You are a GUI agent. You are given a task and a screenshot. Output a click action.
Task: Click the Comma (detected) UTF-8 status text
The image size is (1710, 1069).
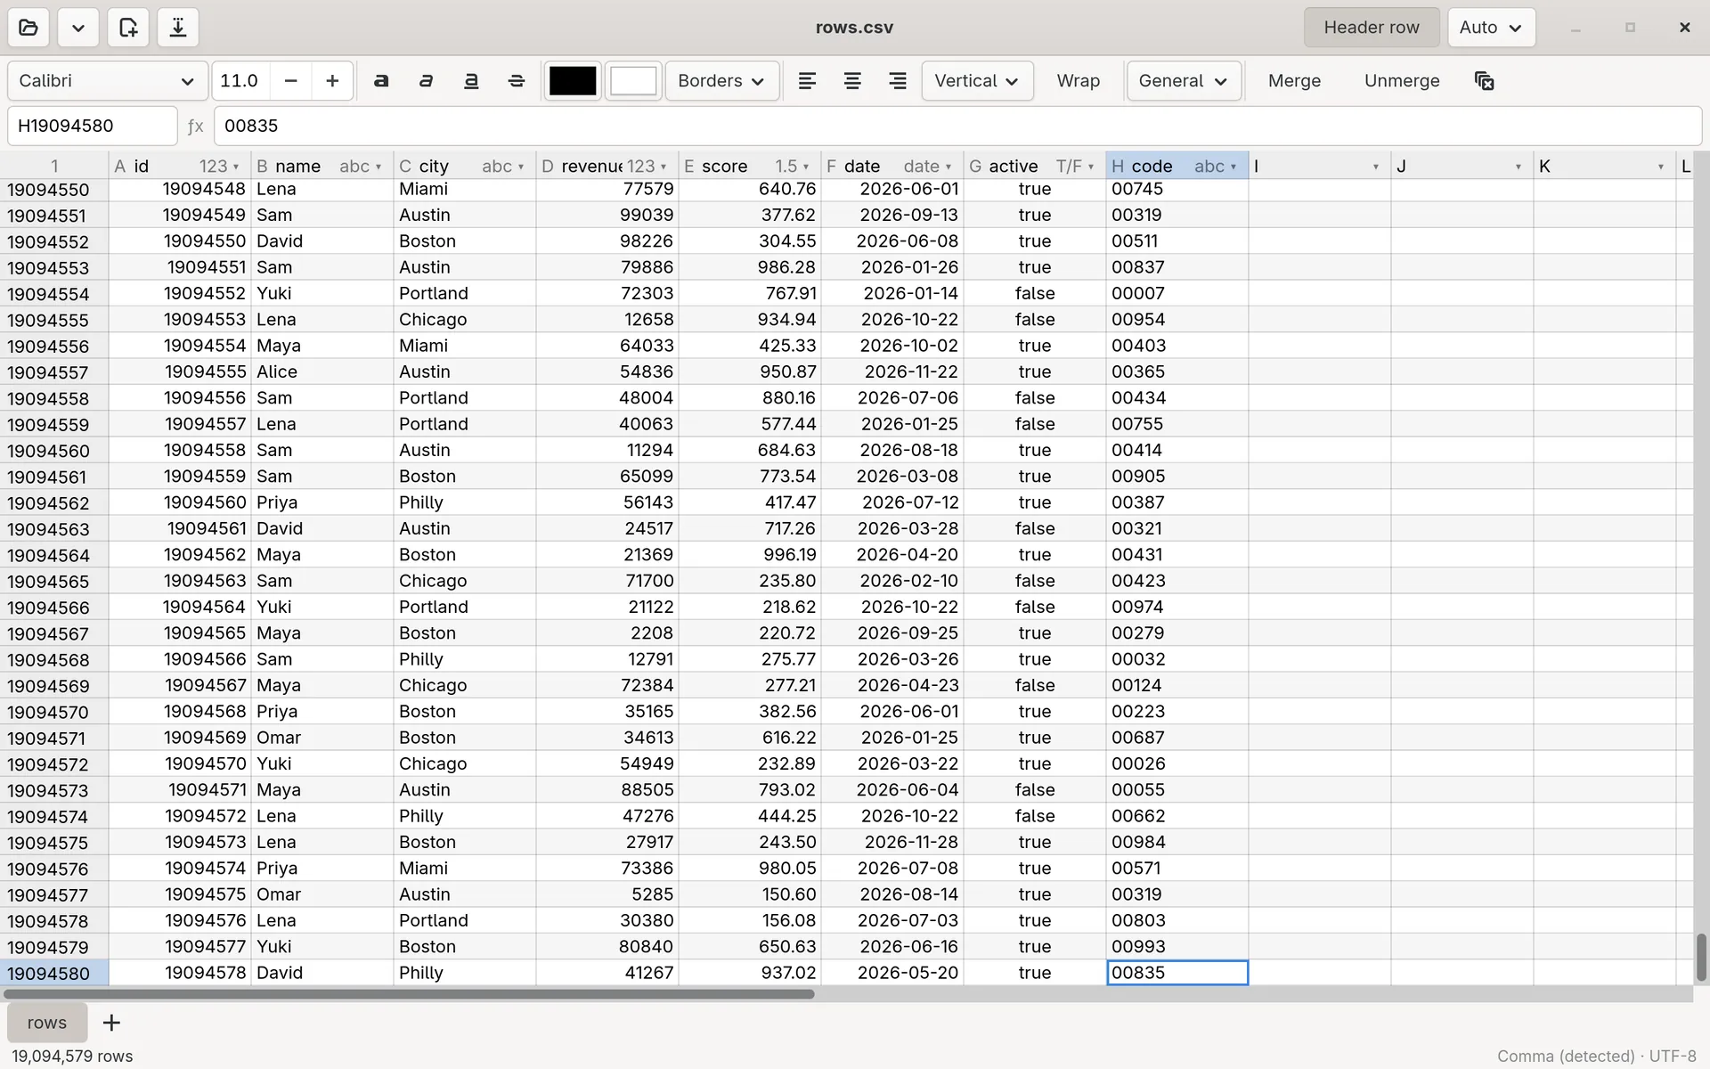pyautogui.click(x=1596, y=1056)
